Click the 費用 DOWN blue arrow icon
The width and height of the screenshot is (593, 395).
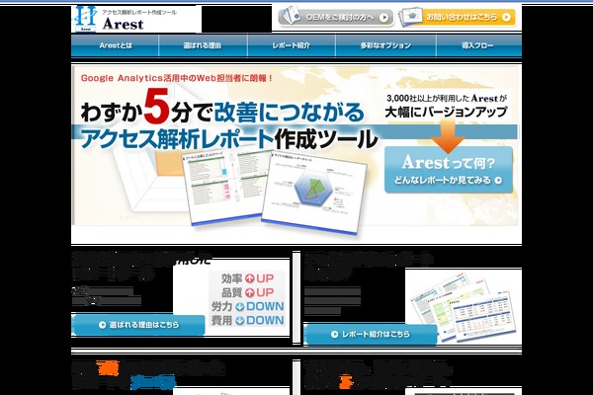(240, 321)
